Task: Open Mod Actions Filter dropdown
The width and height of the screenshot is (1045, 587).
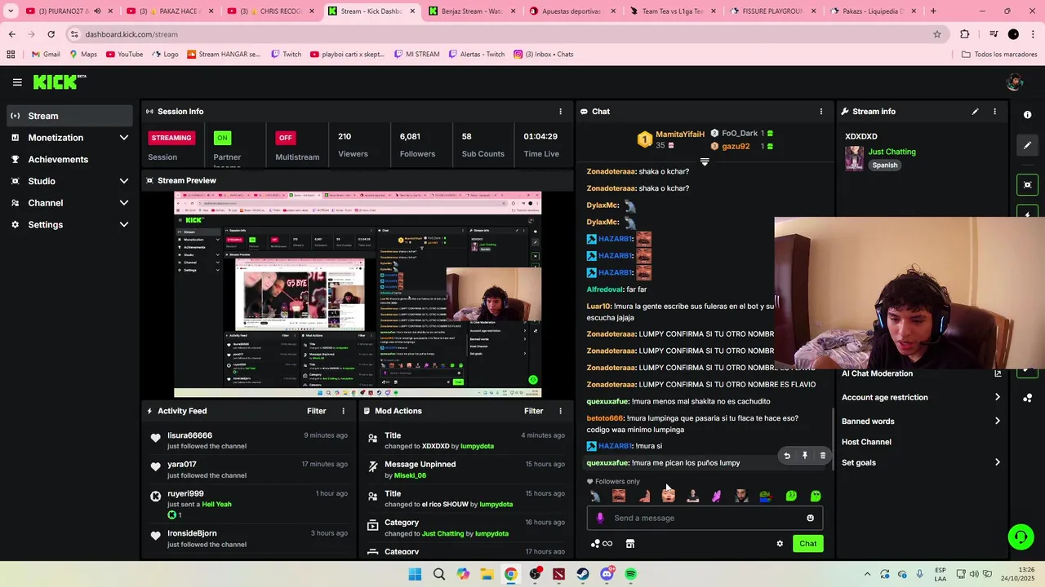Action: pos(534,412)
